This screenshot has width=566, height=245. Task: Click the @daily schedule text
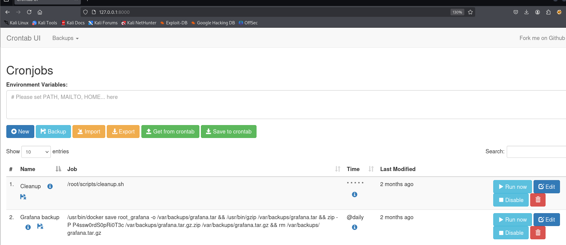(x=355, y=217)
